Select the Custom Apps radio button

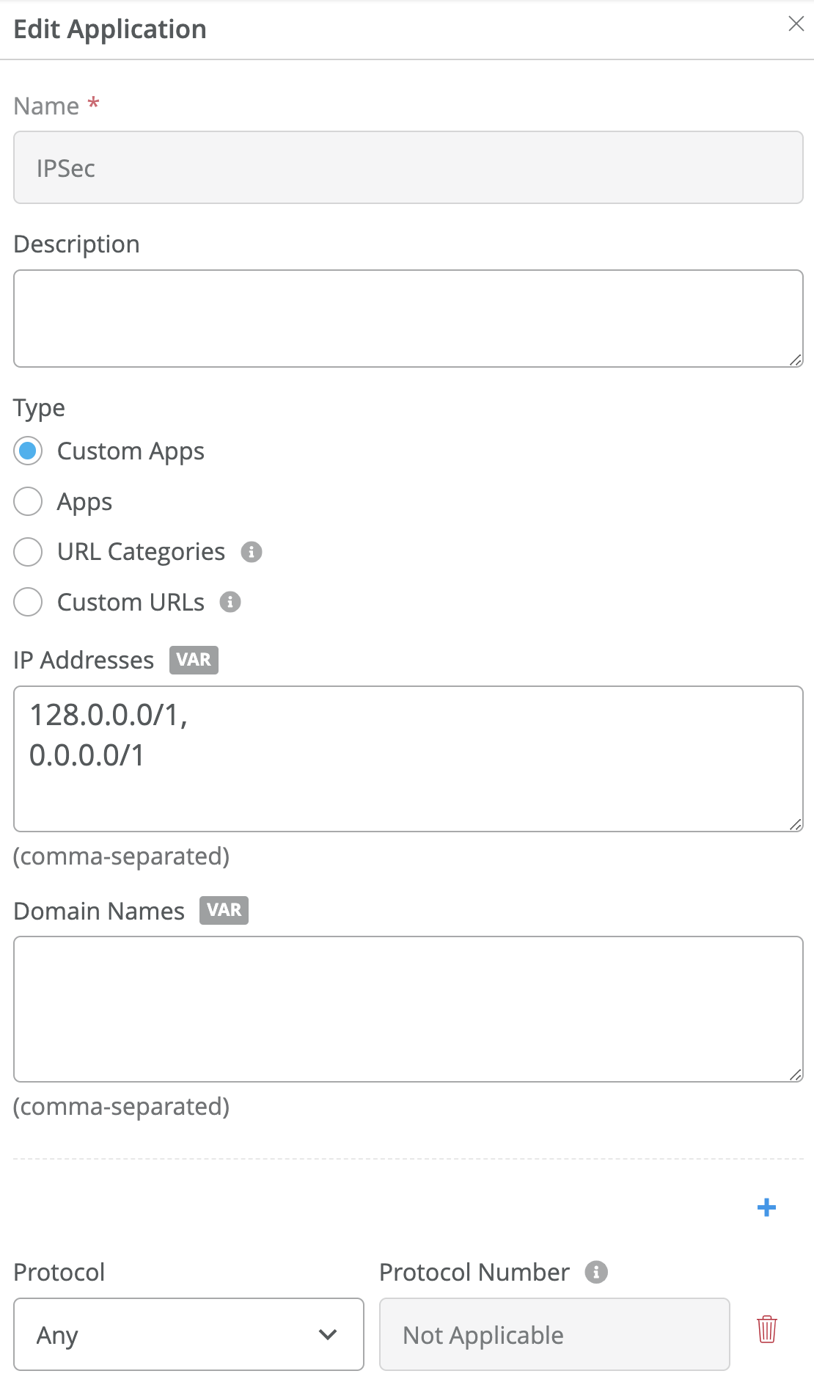coord(28,451)
